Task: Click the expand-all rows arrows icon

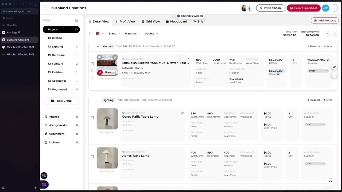Action: (x=335, y=34)
